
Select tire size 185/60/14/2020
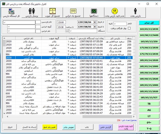point(149,73)
